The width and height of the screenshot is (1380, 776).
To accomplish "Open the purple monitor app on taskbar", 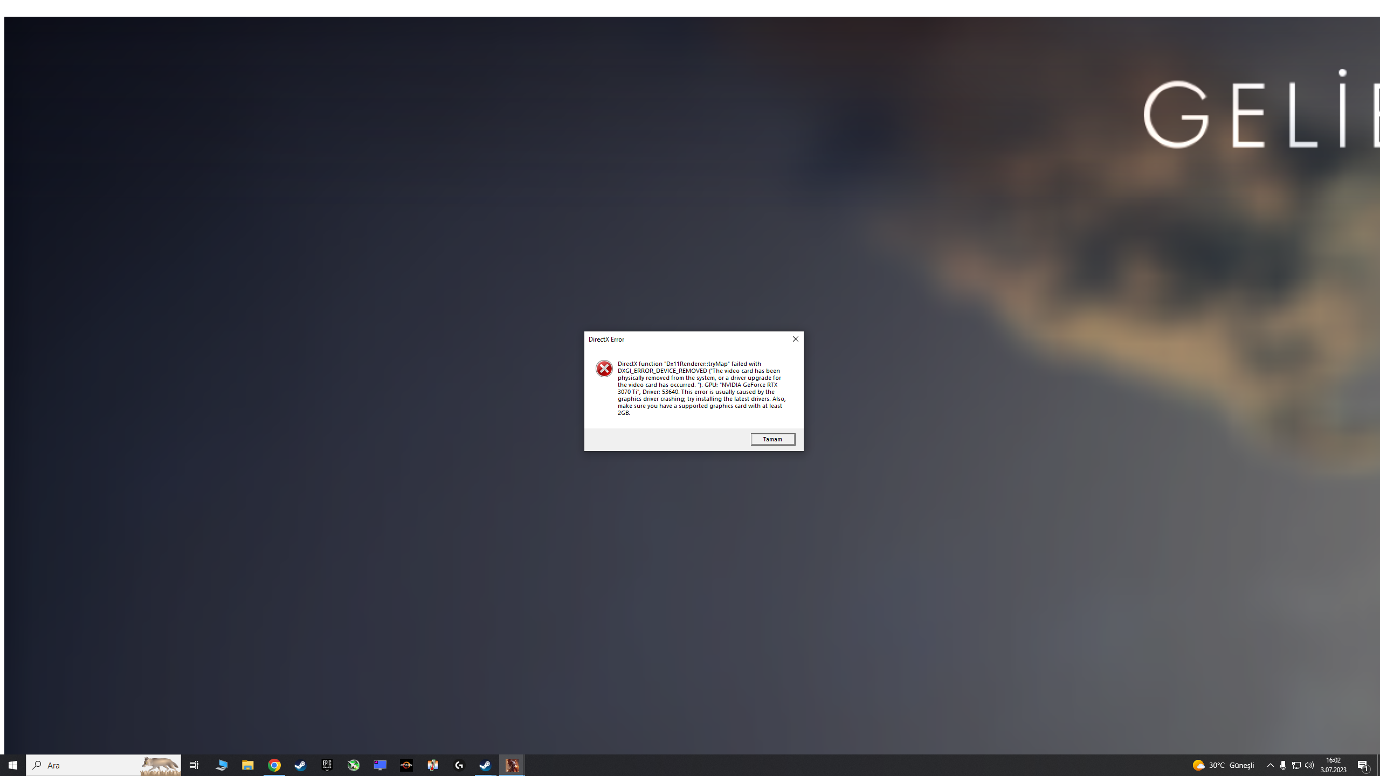I will pyautogui.click(x=380, y=765).
